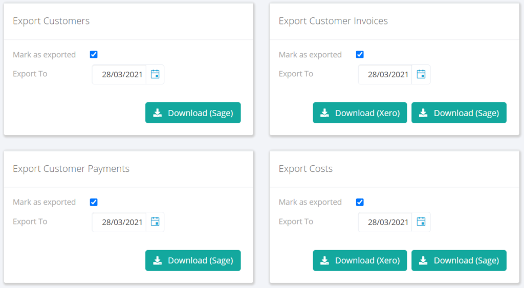This screenshot has width=524, height=288.
Task: Edit Export To date in Customer Payments
Action: pyautogui.click(x=119, y=222)
